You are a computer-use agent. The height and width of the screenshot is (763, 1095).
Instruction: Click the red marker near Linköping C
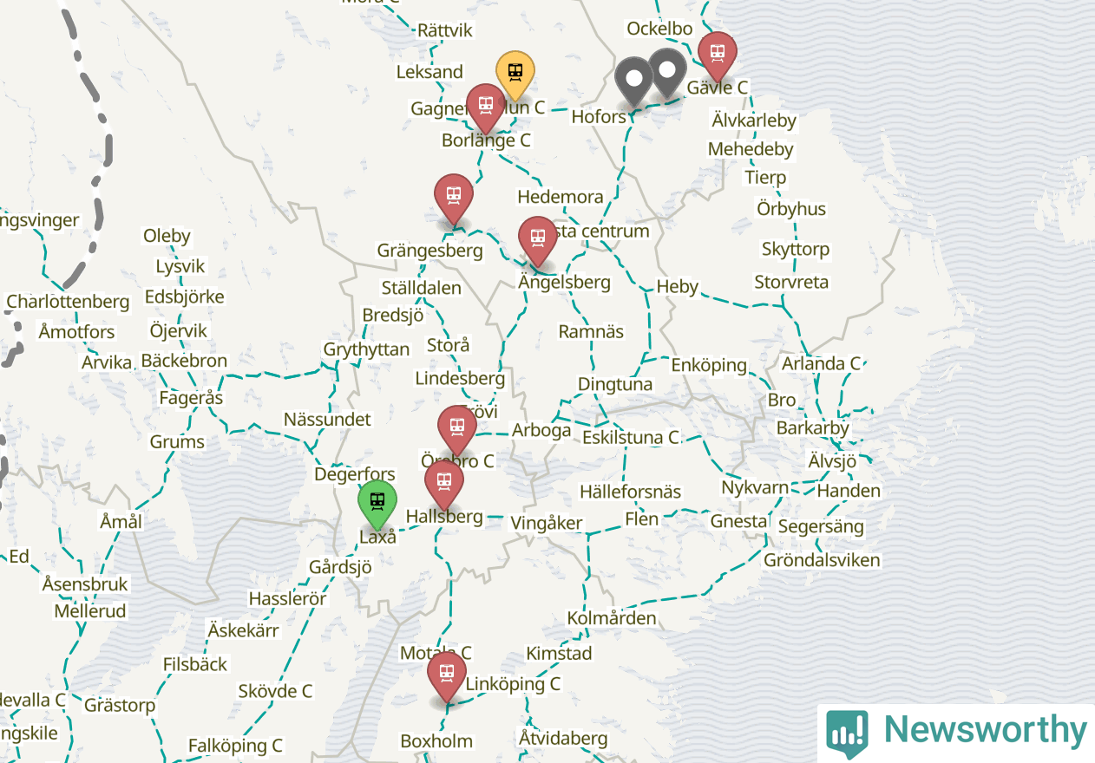447,676
